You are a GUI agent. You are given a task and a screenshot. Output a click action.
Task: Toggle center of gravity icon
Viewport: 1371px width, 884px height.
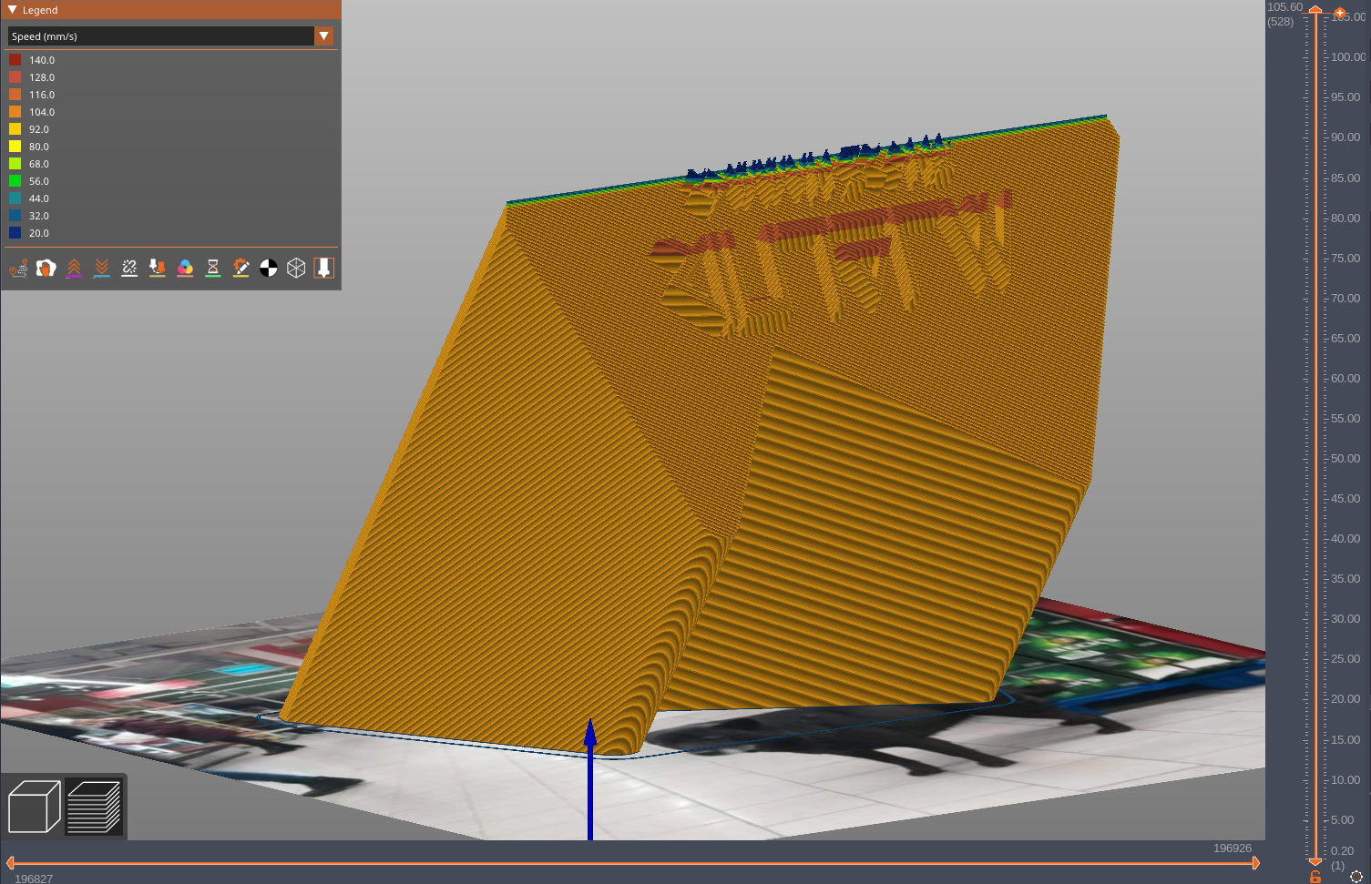click(269, 268)
